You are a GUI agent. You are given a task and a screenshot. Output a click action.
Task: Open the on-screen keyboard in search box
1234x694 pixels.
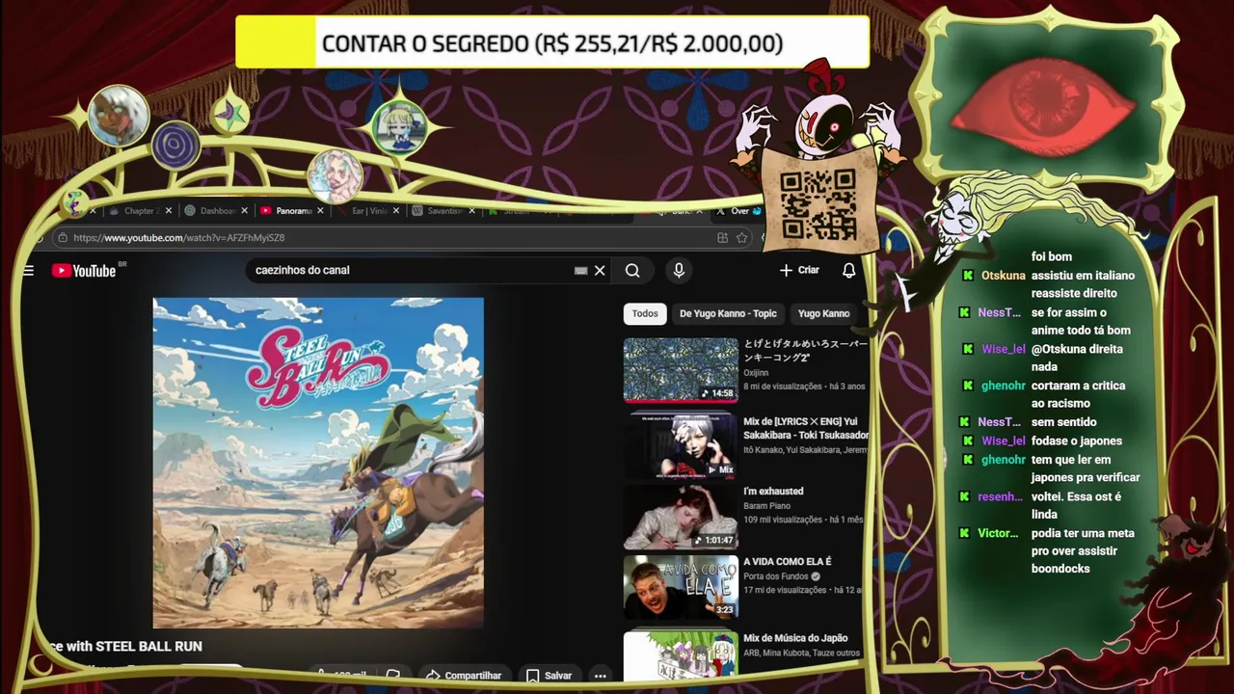tap(580, 271)
